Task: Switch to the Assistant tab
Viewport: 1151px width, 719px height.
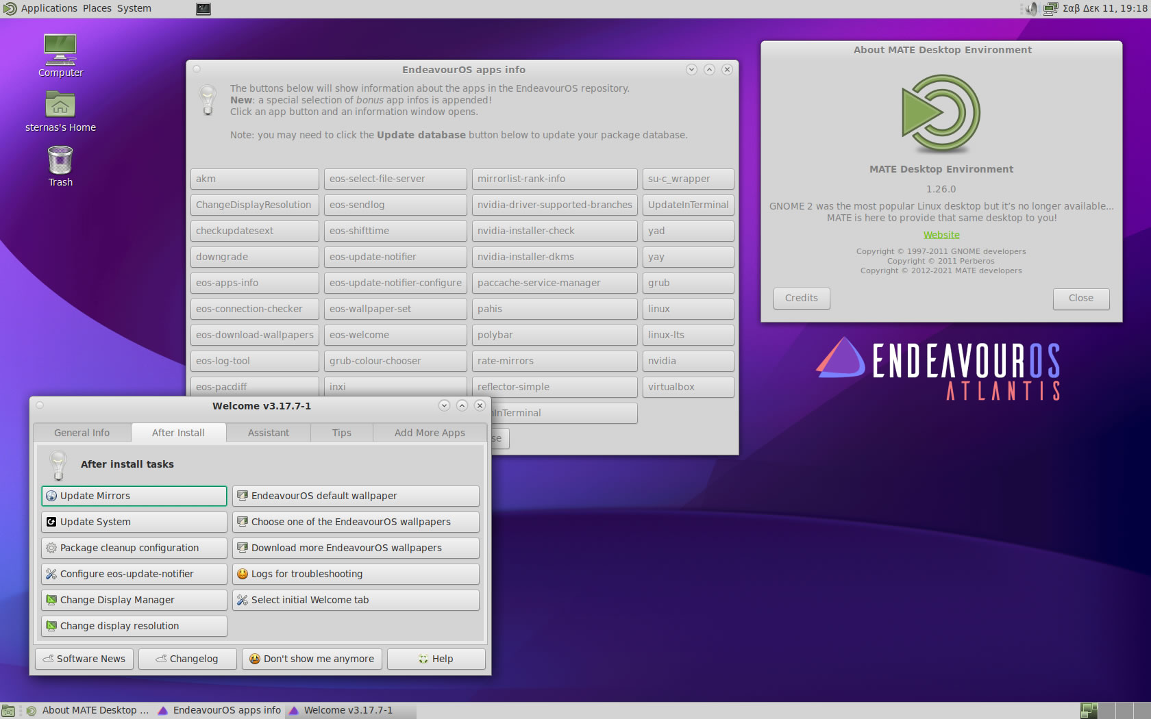Action: 269,433
